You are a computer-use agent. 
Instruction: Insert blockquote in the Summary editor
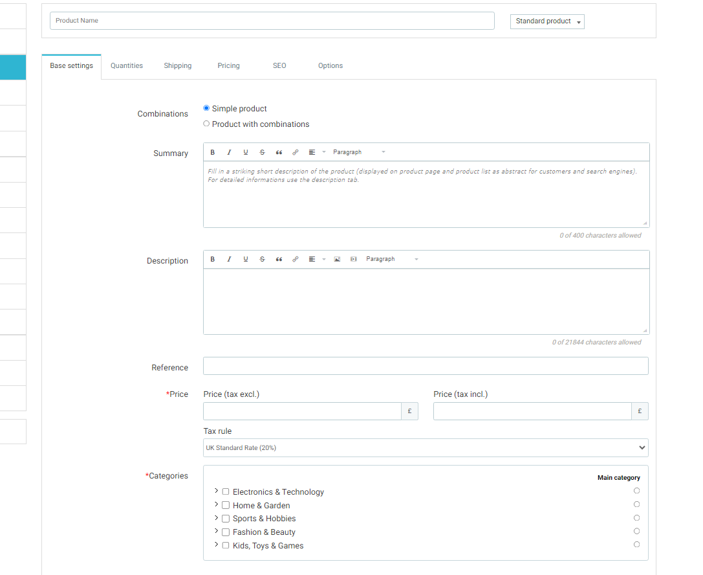[279, 152]
